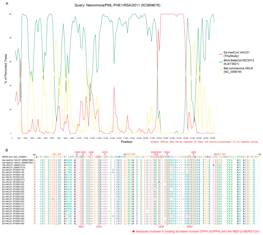
Task: Click the orange 525–526 region label
Action: 131,154
